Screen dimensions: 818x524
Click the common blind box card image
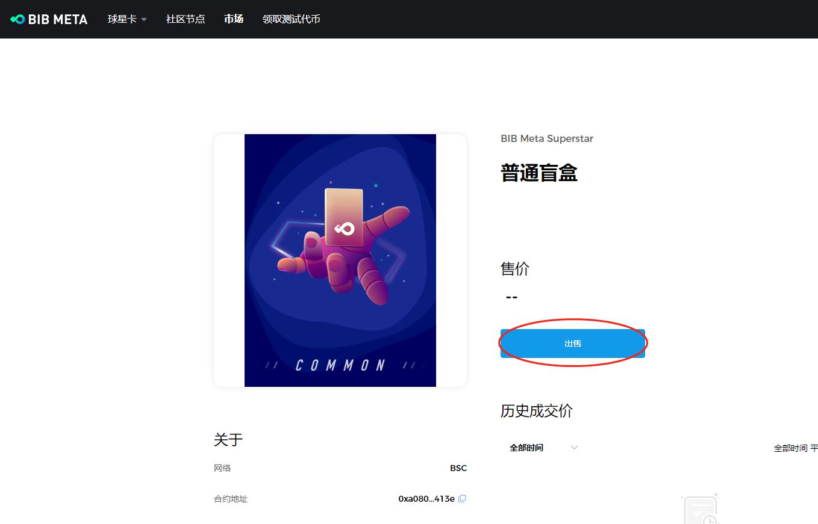340,260
